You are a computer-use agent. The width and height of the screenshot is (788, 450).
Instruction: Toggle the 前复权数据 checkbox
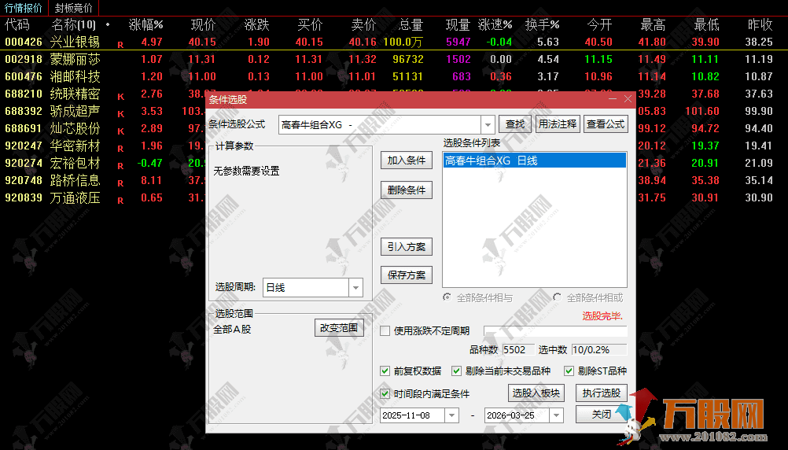(385, 371)
